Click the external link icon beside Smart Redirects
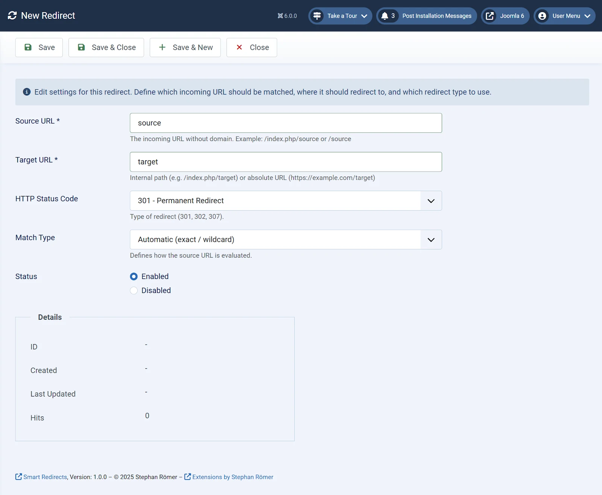 click(18, 477)
